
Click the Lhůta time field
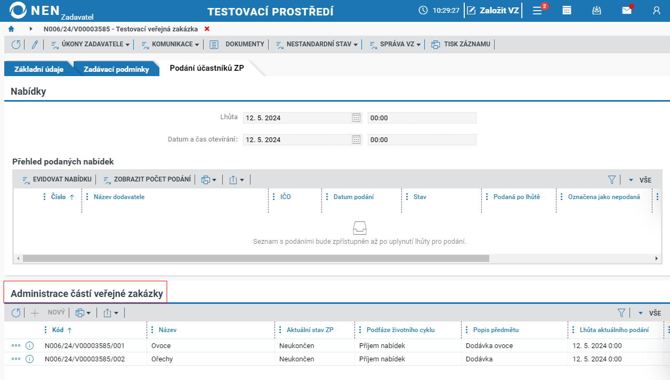422,118
